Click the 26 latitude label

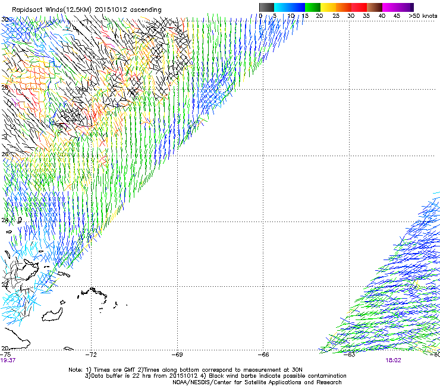tap(5, 154)
